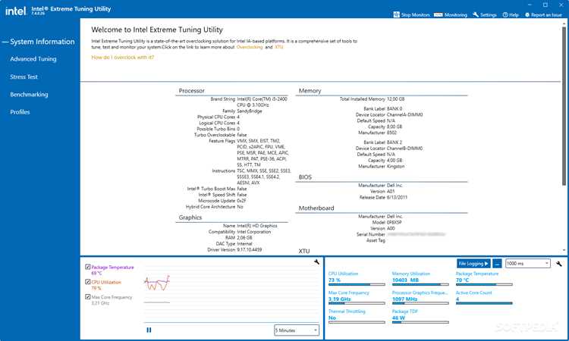The image size is (569, 341).
Task: Go to the Benchmarking section
Action: point(29,94)
